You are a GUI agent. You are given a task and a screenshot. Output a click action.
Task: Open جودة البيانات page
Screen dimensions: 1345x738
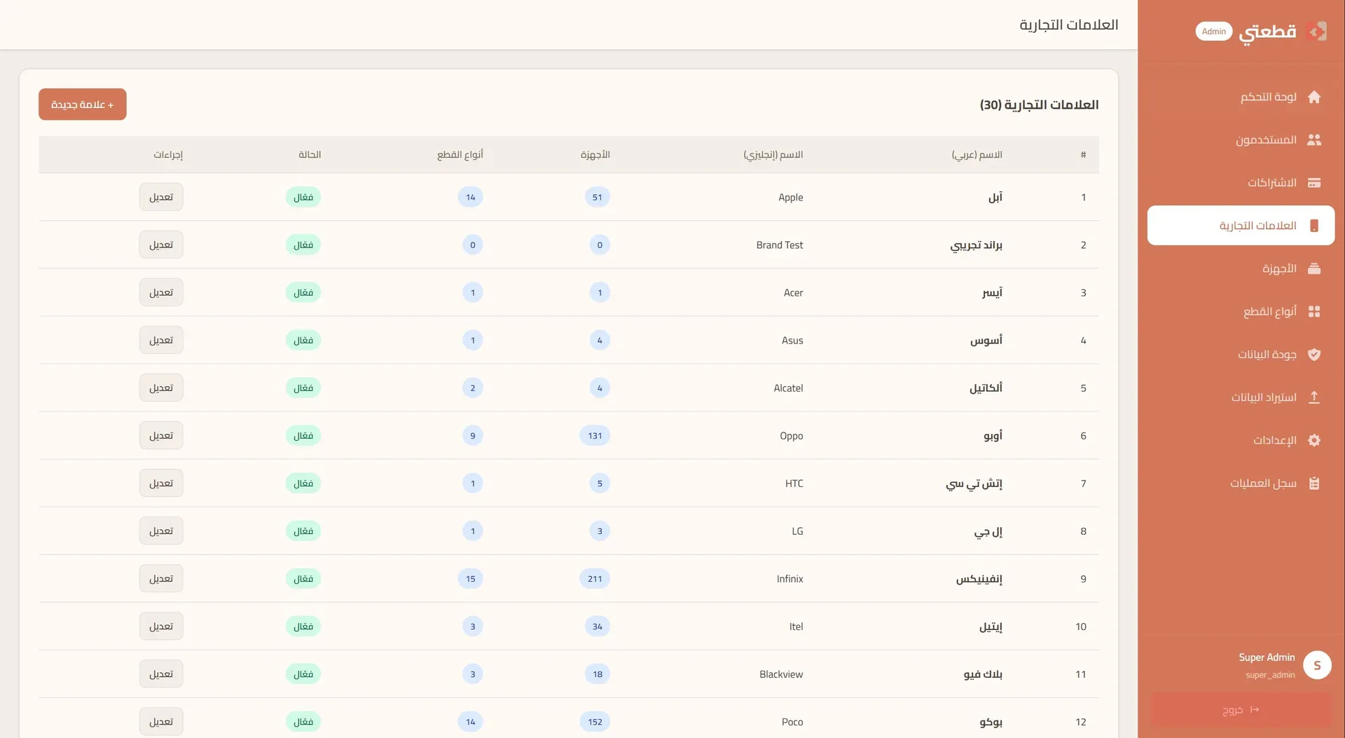(x=1241, y=355)
